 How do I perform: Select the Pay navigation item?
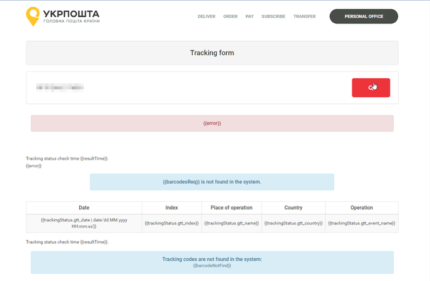tap(249, 17)
